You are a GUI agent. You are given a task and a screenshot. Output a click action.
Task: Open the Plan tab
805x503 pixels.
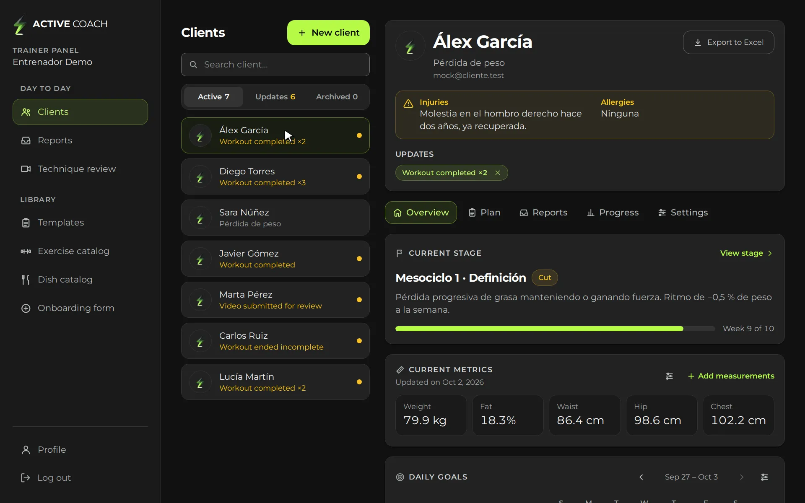coord(484,213)
